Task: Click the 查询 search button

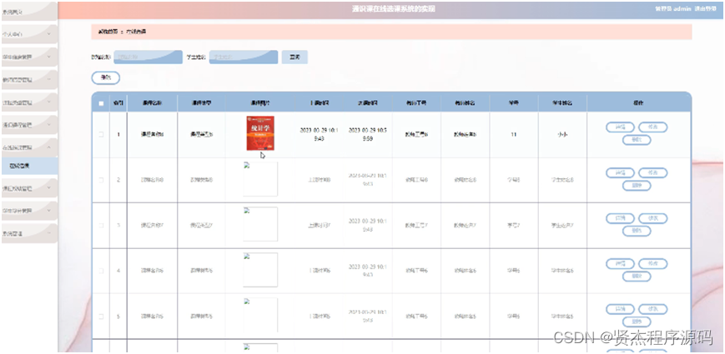Action: [x=295, y=57]
